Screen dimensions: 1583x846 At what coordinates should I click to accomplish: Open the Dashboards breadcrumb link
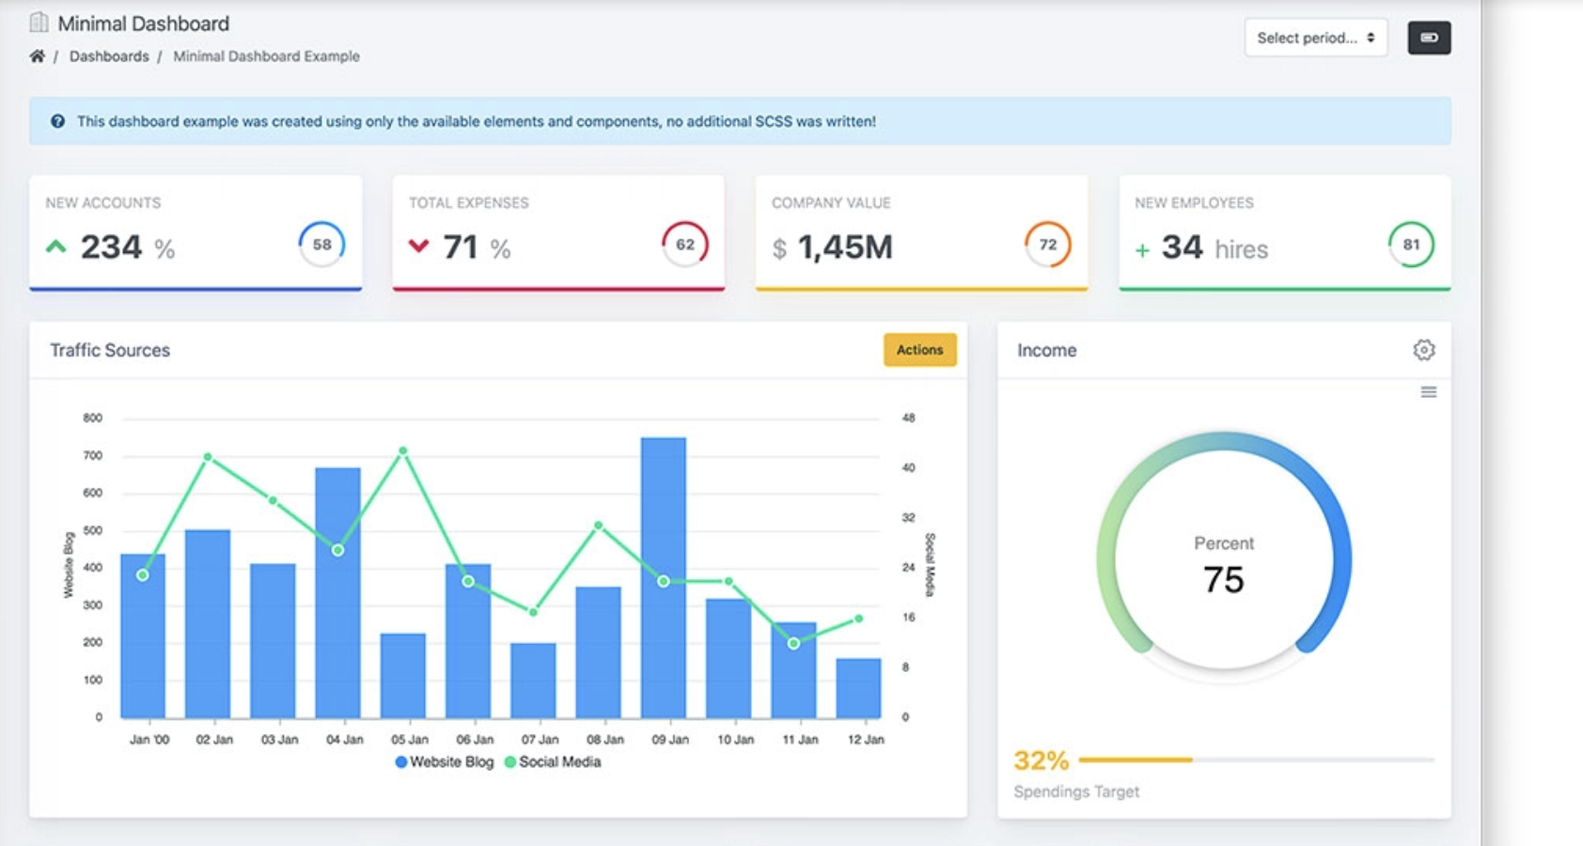point(109,56)
